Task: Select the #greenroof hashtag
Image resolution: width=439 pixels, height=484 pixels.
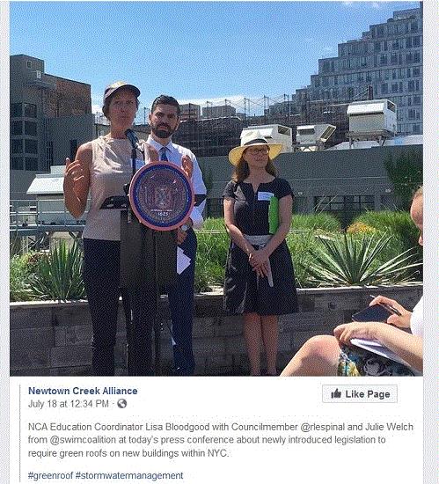Action: click(51, 475)
